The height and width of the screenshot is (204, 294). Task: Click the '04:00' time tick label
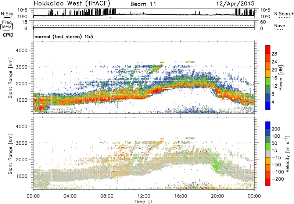point(70,196)
